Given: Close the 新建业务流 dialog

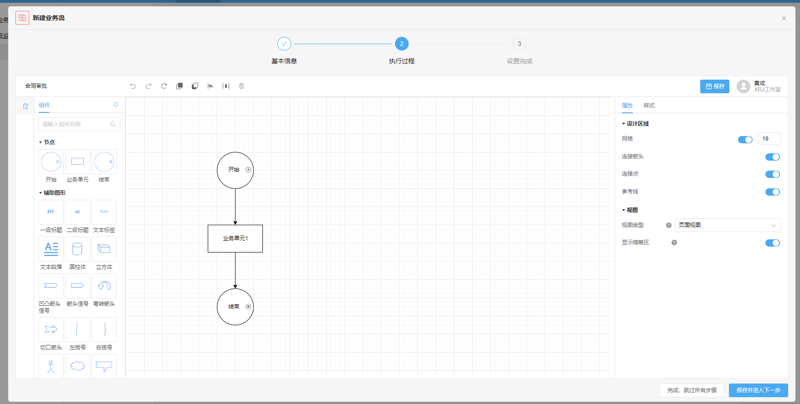Looking at the screenshot, I should click(784, 18).
